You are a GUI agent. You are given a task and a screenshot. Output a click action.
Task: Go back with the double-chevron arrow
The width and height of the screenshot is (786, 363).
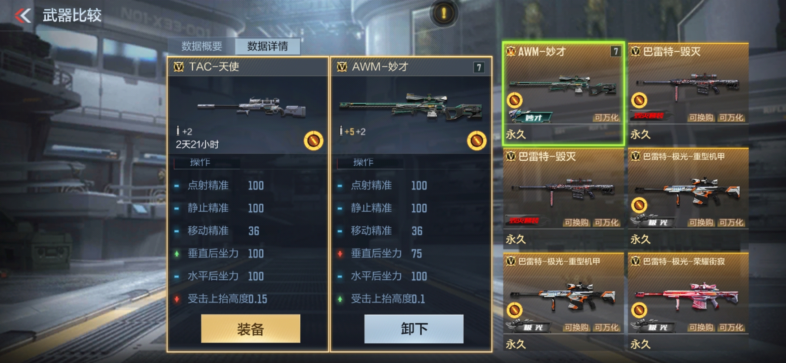point(23,15)
